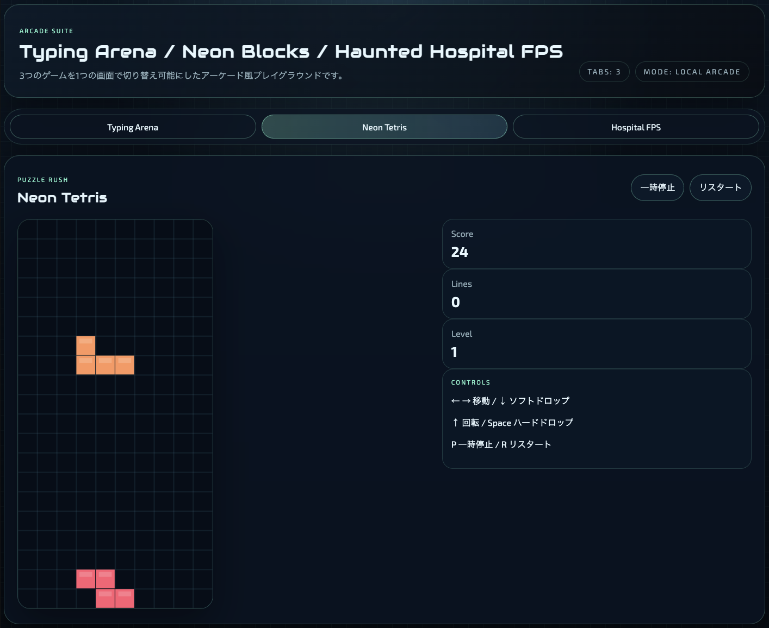Click the P pause / R restart instruction
The width and height of the screenshot is (769, 628).
point(501,444)
